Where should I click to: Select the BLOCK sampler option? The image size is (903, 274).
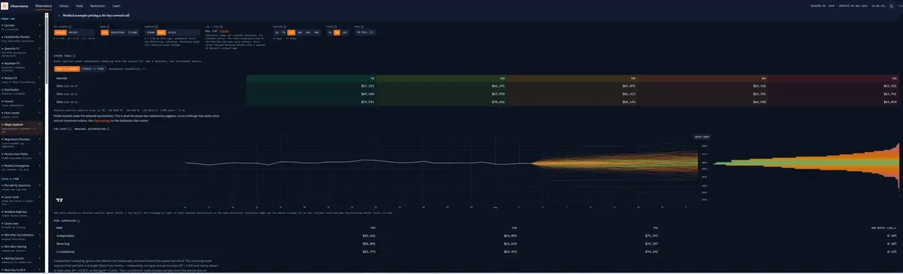click(x=172, y=33)
